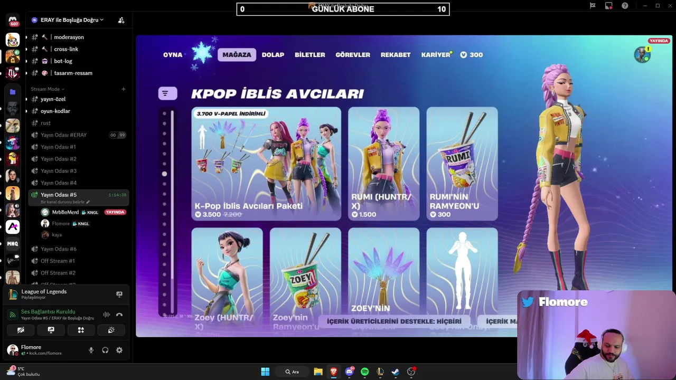Viewport: 676px width, 380px height.
Task: Open the soundboard button
Action: tap(111, 330)
